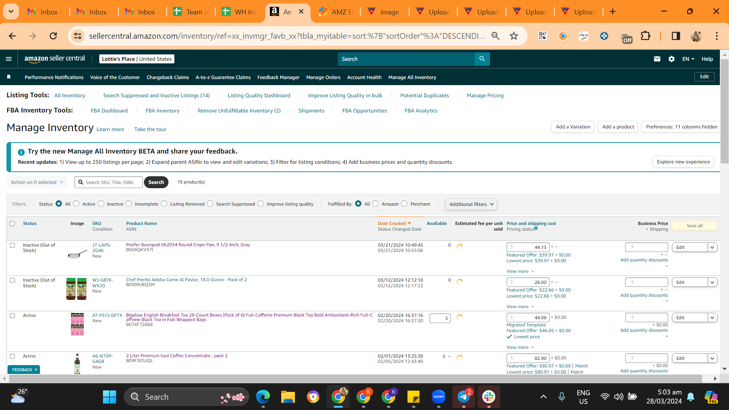The height and width of the screenshot is (410, 729).
Task: Open the QR code extension icon
Action: coord(542,36)
